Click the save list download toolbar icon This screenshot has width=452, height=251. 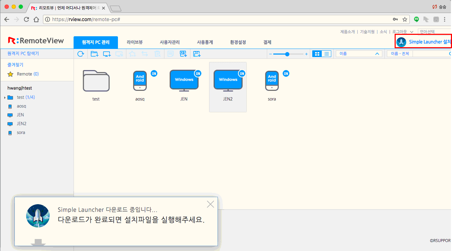click(197, 54)
